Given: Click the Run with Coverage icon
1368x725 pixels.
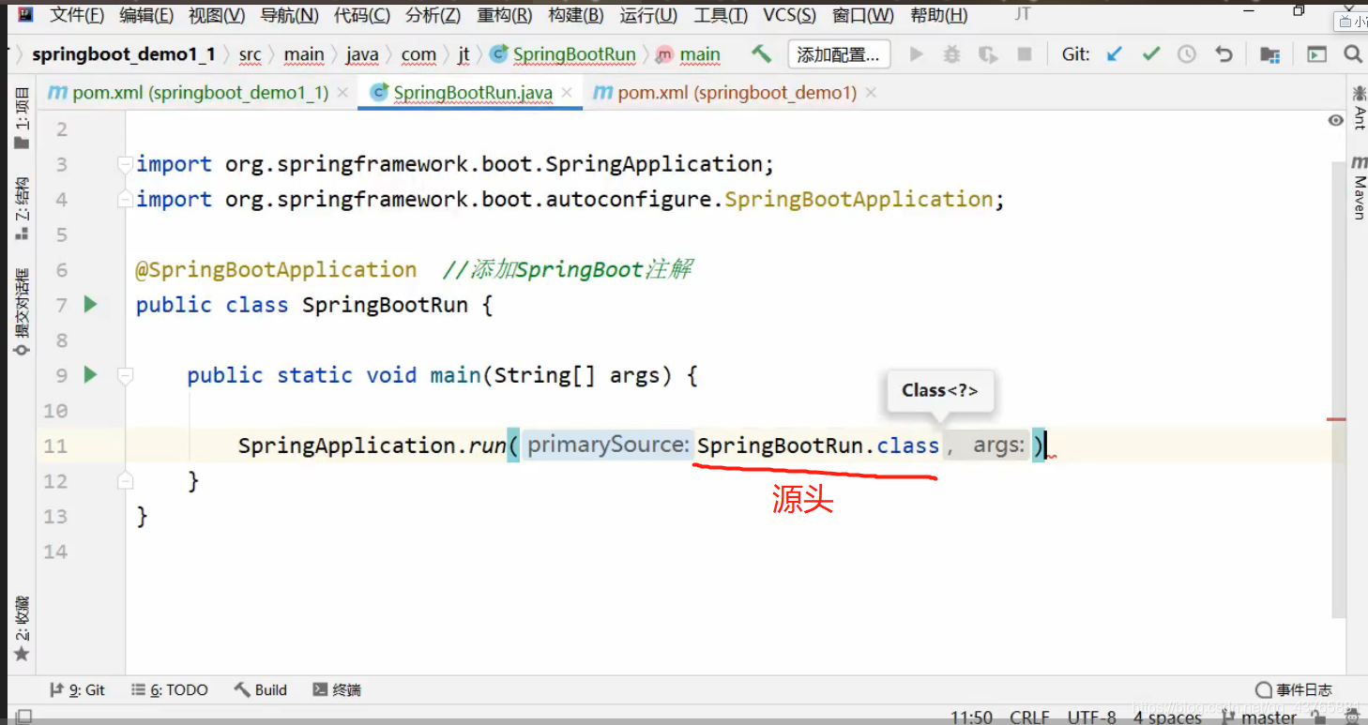Looking at the screenshot, I should click(988, 54).
